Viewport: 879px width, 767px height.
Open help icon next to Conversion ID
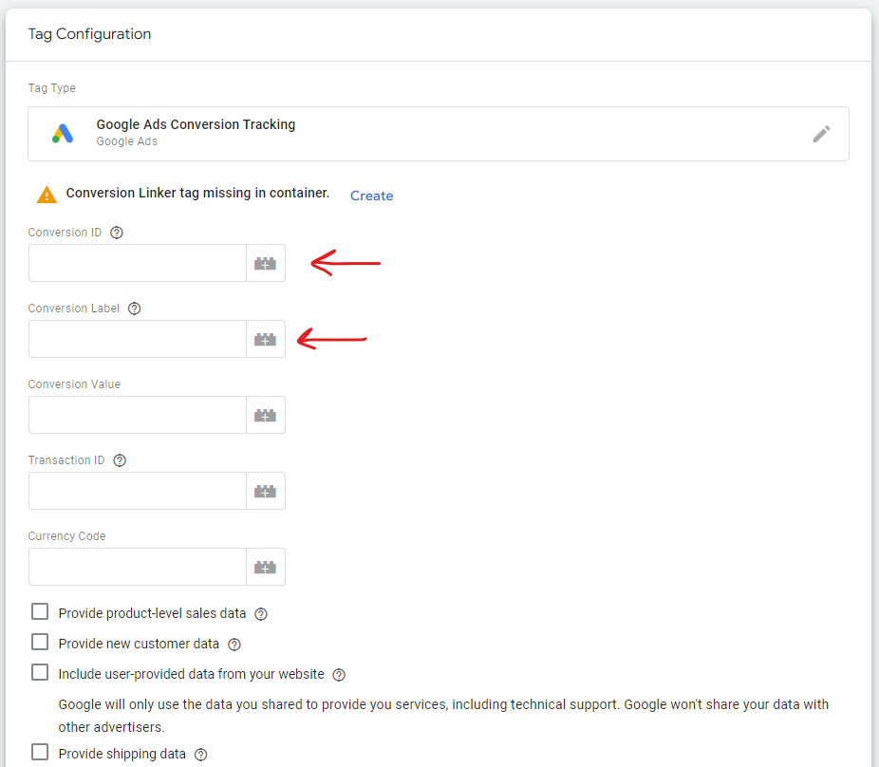[x=117, y=233]
